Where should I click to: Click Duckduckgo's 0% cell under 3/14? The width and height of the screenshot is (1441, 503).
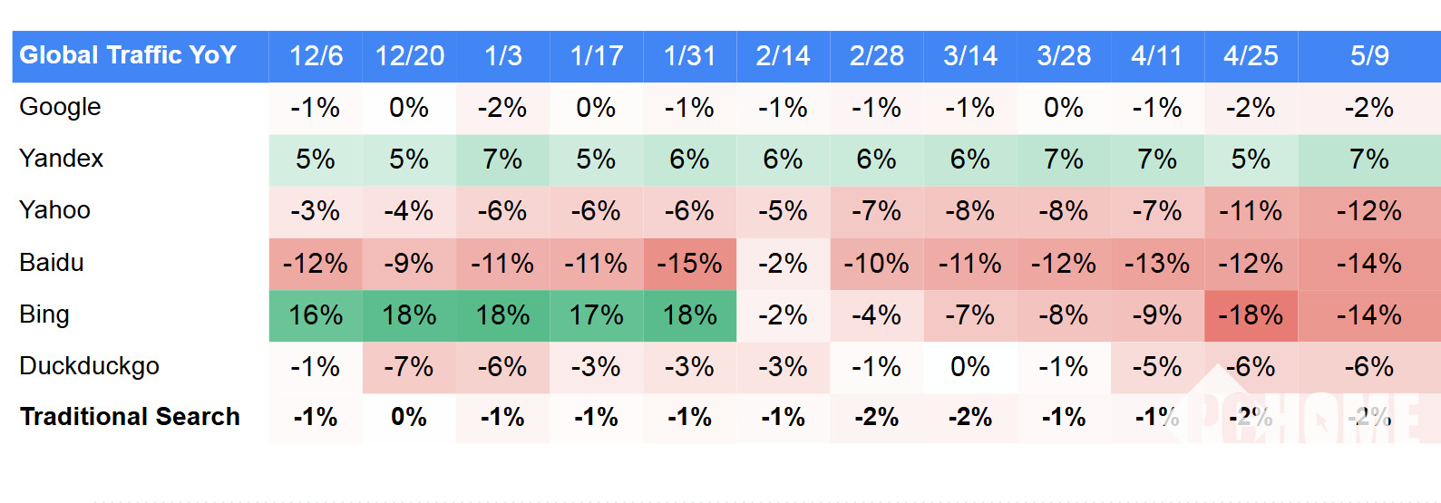[969, 367]
